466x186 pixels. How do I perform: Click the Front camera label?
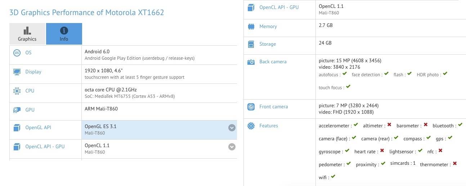[x=274, y=107]
